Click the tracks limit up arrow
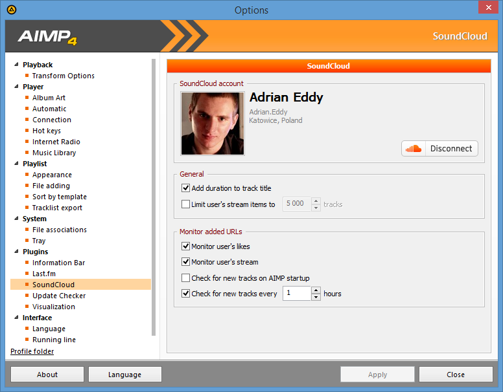This screenshot has height=392, width=503. pos(316,201)
